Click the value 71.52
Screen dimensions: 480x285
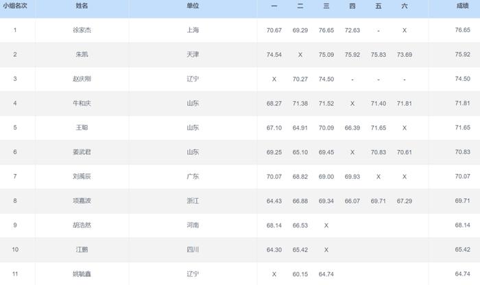(326, 103)
